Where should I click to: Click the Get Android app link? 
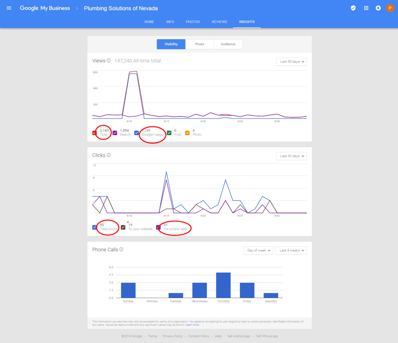pyautogui.click(x=239, y=336)
